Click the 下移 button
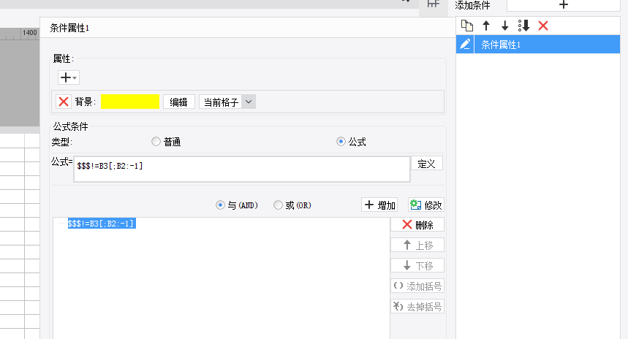 pos(417,266)
